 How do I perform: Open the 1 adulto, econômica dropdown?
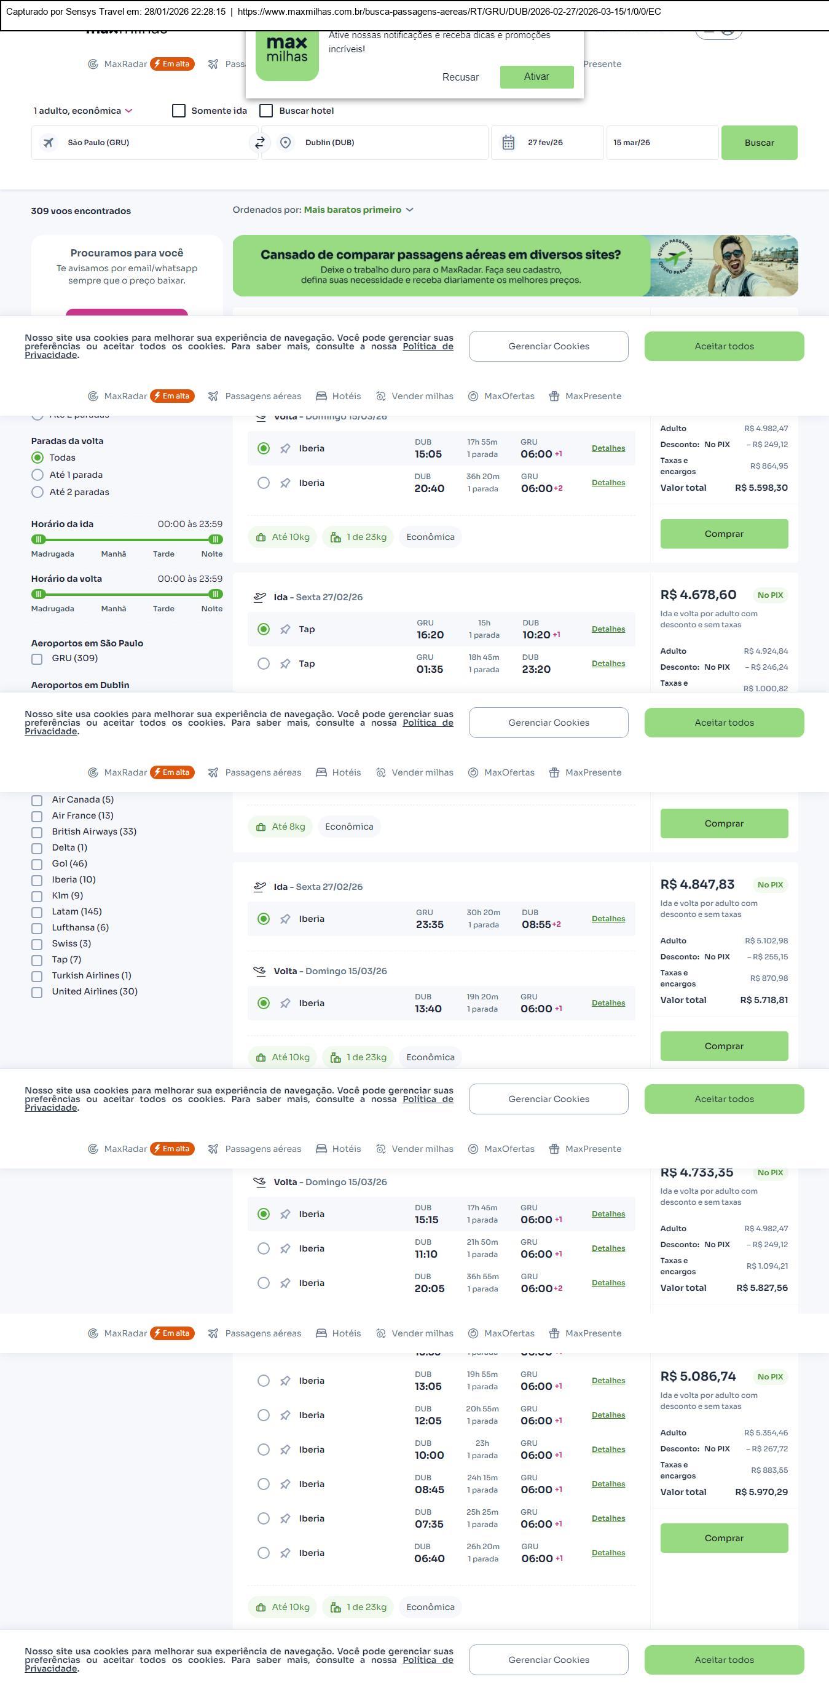[82, 111]
